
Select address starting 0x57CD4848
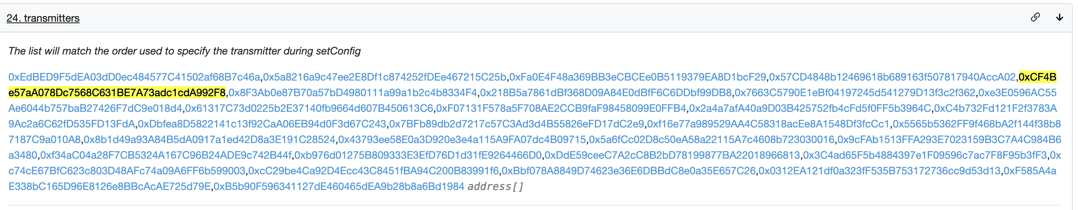coord(892,77)
